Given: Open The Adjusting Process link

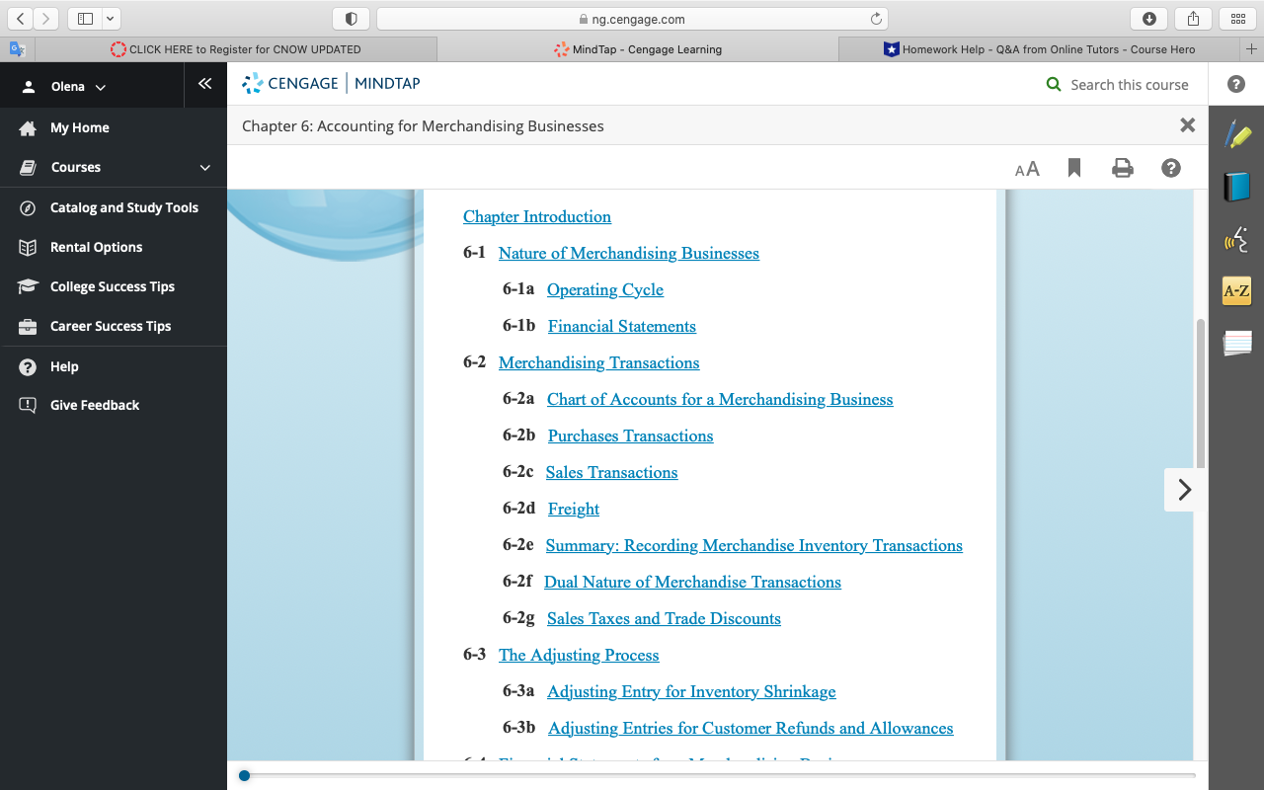Looking at the screenshot, I should click(x=579, y=655).
